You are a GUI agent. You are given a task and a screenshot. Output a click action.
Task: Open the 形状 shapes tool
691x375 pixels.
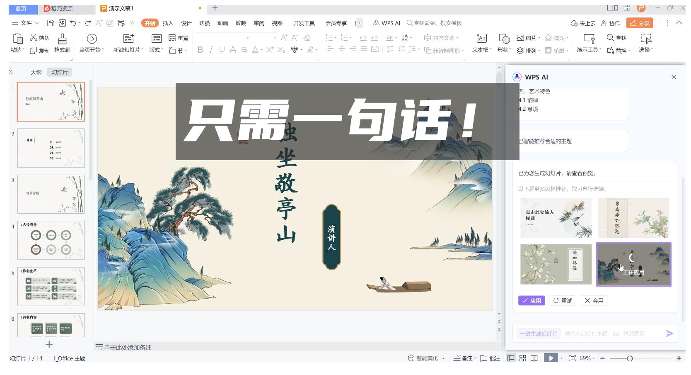(504, 43)
